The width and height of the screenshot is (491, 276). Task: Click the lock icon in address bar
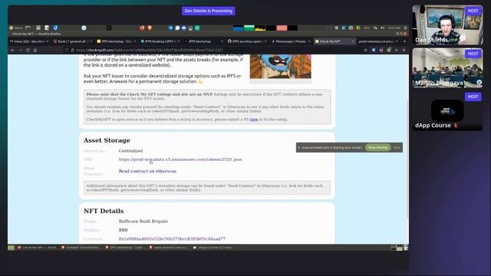pos(73,50)
